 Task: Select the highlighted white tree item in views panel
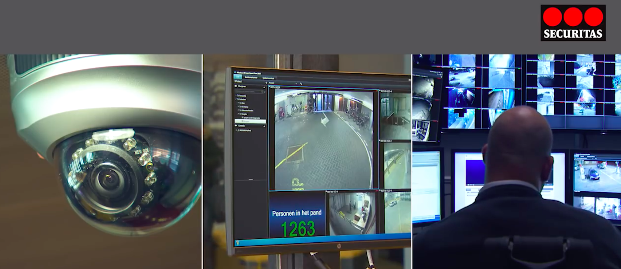pos(250,121)
